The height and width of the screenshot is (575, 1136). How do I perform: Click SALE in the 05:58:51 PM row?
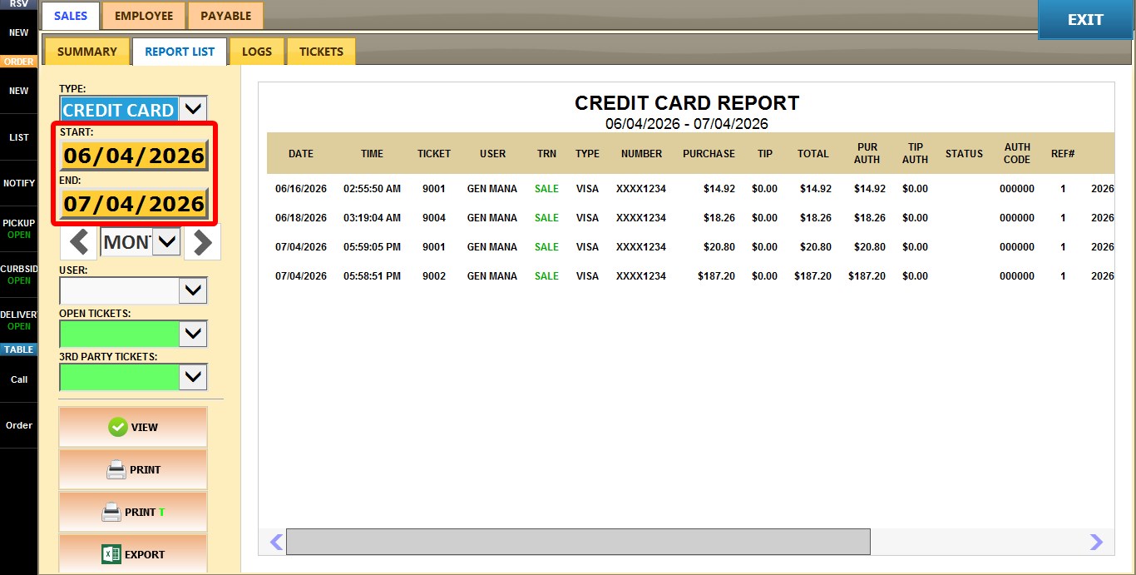pyautogui.click(x=546, y=276)
